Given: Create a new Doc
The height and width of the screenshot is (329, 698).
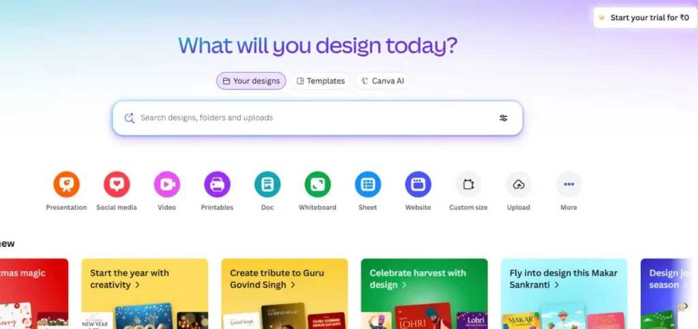Looking at the screenshot, I should (267, 184).
